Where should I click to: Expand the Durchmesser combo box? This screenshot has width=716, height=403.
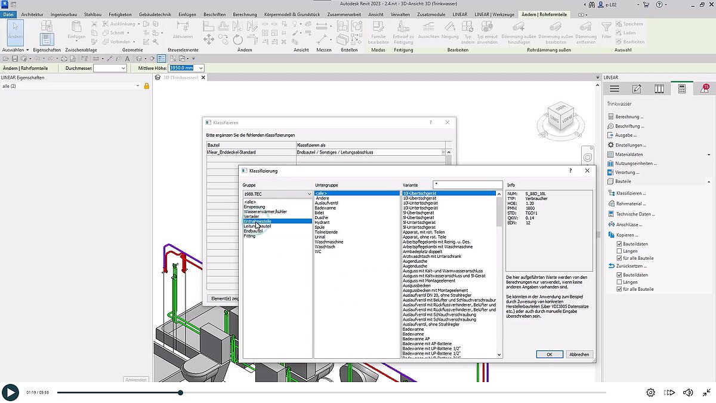point(124,68)
